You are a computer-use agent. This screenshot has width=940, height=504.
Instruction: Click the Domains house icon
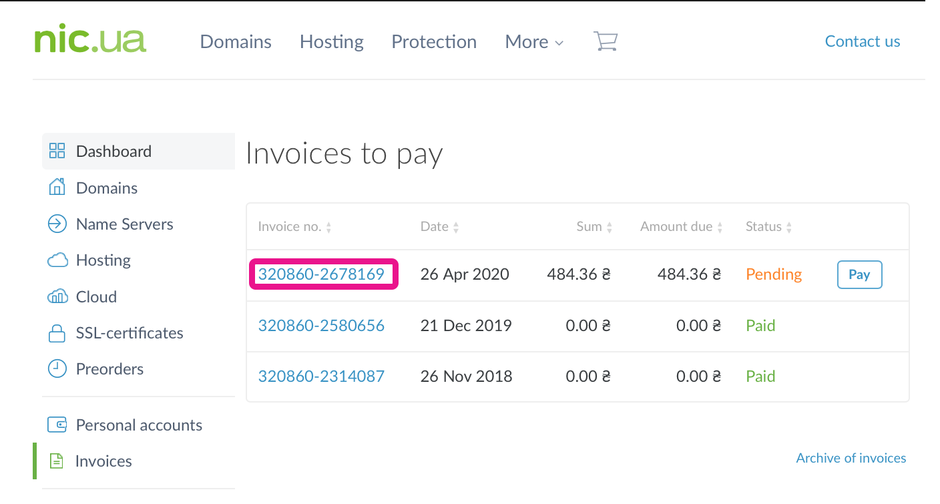point(57,188)
